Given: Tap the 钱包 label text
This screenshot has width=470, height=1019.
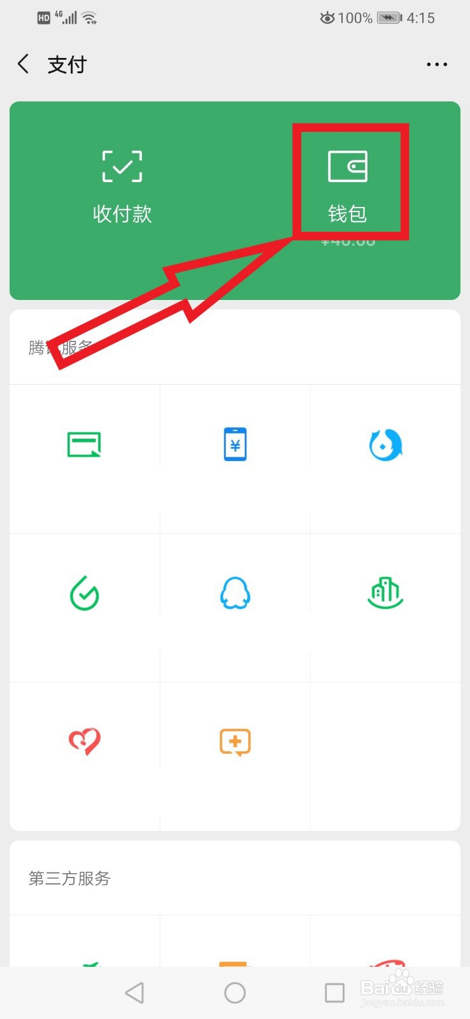Looking at the screenshot, I should coord(348,213).
